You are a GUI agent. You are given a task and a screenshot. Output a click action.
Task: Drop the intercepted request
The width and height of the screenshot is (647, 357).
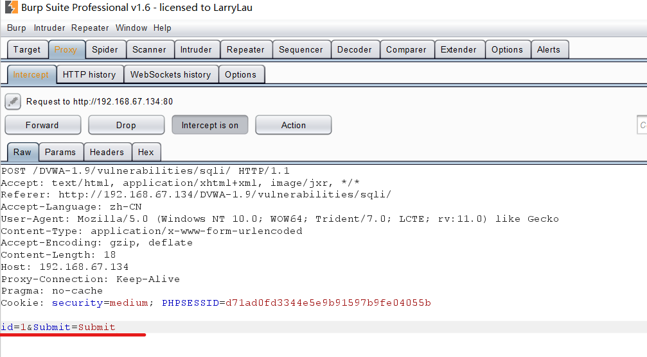(127, 125)
